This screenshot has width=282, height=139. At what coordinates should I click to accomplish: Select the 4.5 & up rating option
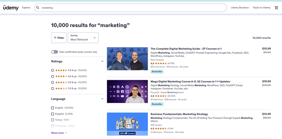point(53,70)
